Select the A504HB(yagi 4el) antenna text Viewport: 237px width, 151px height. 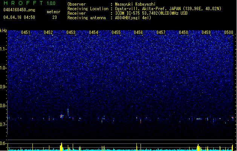pos(133,18)
